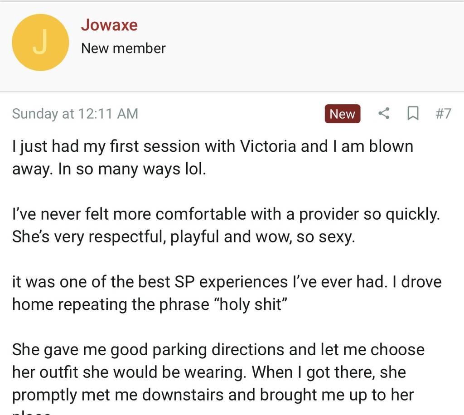Click the post number #7 permalink

tap(443, 113)
